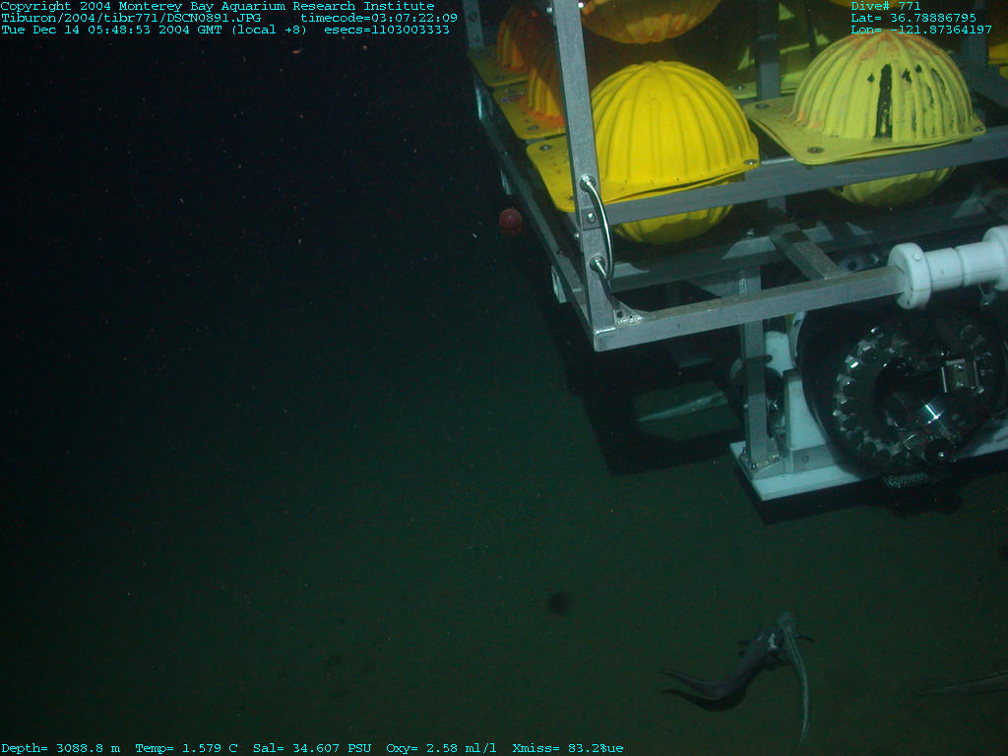
Task: Select the Lat= 36.78886795 coordinate
Action: pos(913,18)
